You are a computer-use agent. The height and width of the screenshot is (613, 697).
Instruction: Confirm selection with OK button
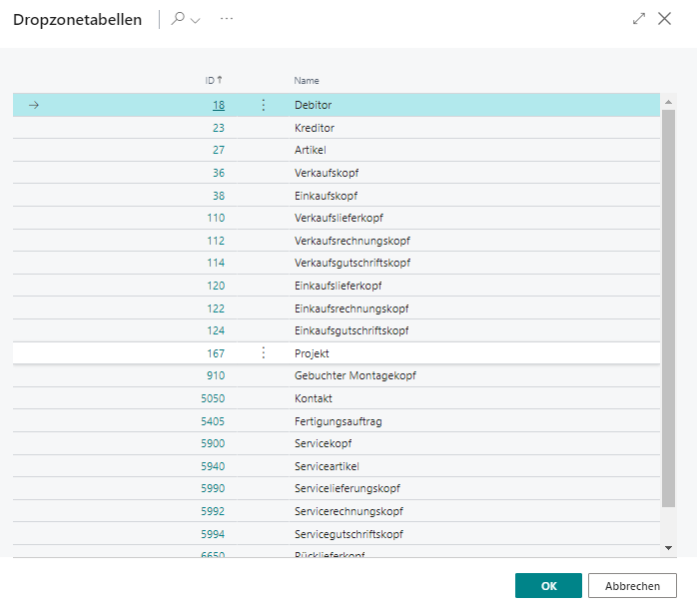coord(548,586)
